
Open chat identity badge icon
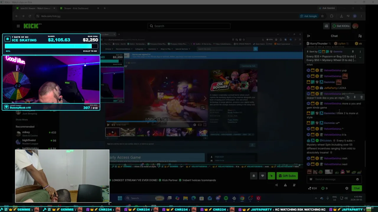(311, 179)
